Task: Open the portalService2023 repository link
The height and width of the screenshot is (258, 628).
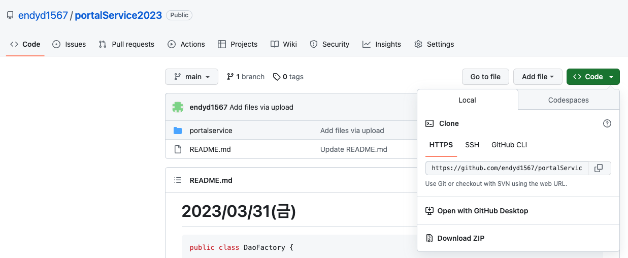Action: tap(118, 15)
